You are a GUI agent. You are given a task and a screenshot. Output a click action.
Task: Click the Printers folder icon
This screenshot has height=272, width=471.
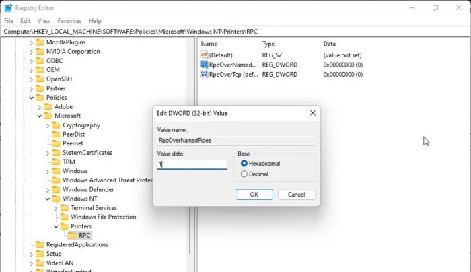pyautogui.click(x=64, y=226)
